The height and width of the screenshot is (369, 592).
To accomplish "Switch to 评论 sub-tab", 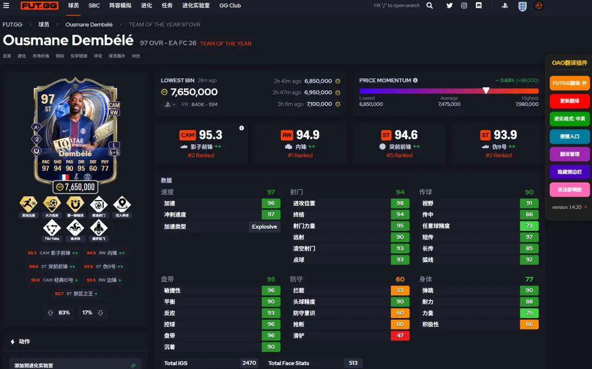I will (x=98, y=56).
